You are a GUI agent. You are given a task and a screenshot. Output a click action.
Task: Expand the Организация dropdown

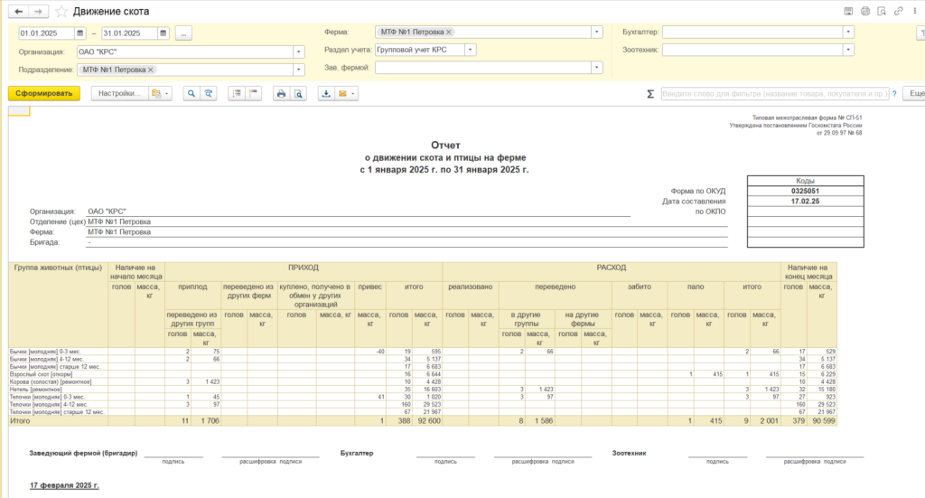pyautogui.click(x=298, y=52)
